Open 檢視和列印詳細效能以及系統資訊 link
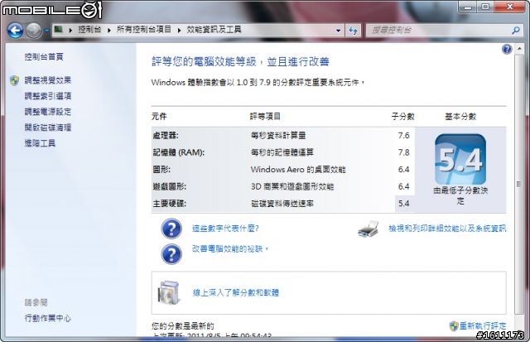This screenshot has height=342, width=530. click(447, 229)
